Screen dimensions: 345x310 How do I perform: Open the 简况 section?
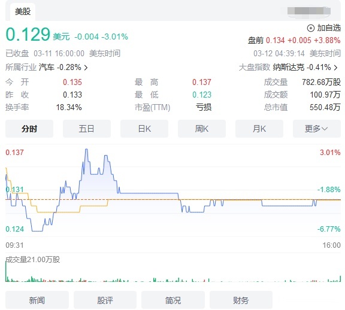tap(173, 300)
